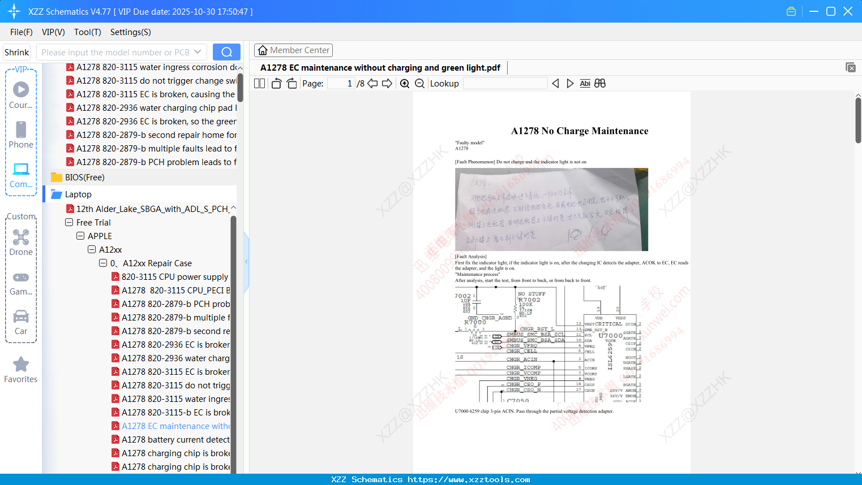
Task: Click the Shrink button
Action: (x=16, y=52)
